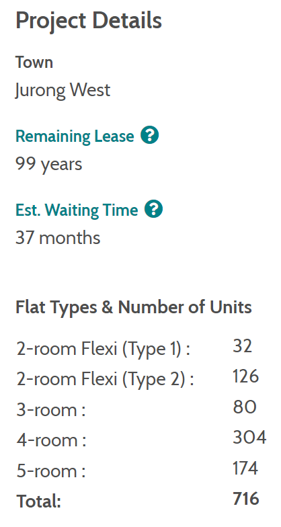Select the Project Details heading
The height and width of the screenshot is (527, 281).
click(x=89, y=21)
